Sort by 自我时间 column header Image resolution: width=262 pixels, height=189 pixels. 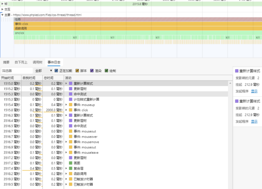[x=32, y=78]
